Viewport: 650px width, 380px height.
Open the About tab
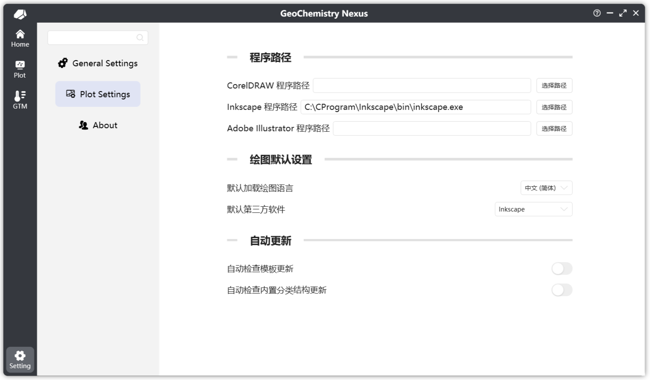tap(98, 125)
